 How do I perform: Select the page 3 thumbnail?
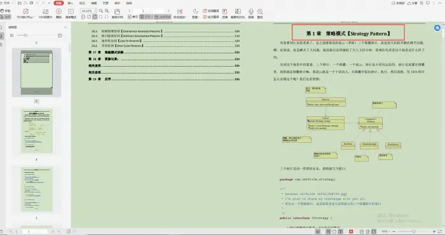click(x=37, y=72)
